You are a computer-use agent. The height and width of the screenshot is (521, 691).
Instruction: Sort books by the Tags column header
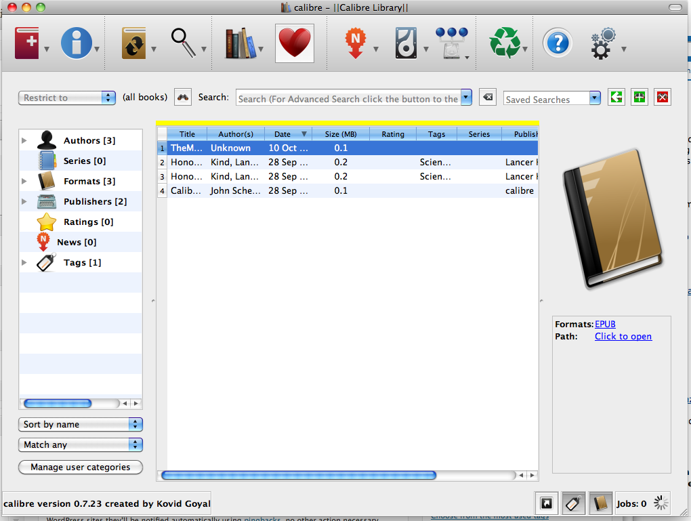(x=437, y=134)
